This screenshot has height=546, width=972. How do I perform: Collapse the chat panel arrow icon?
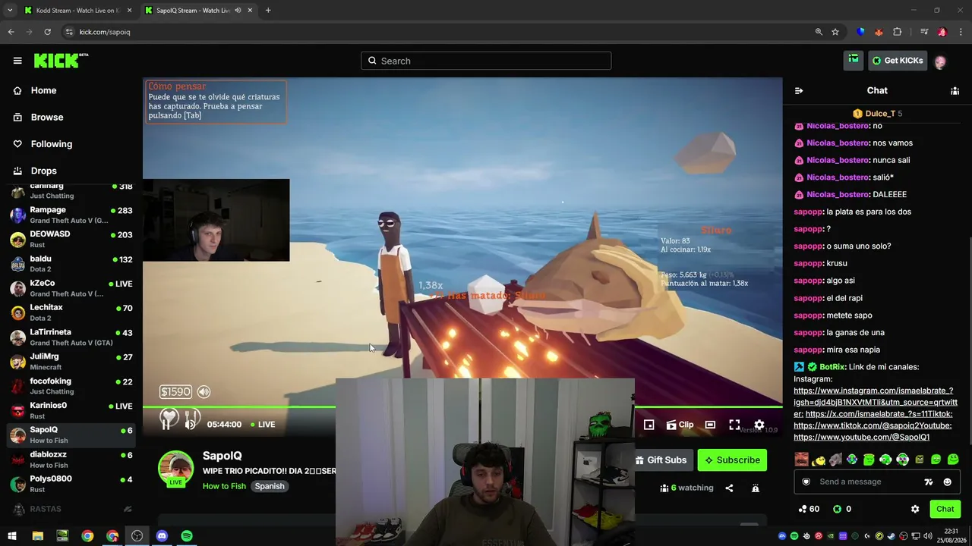tap(799, 90)
